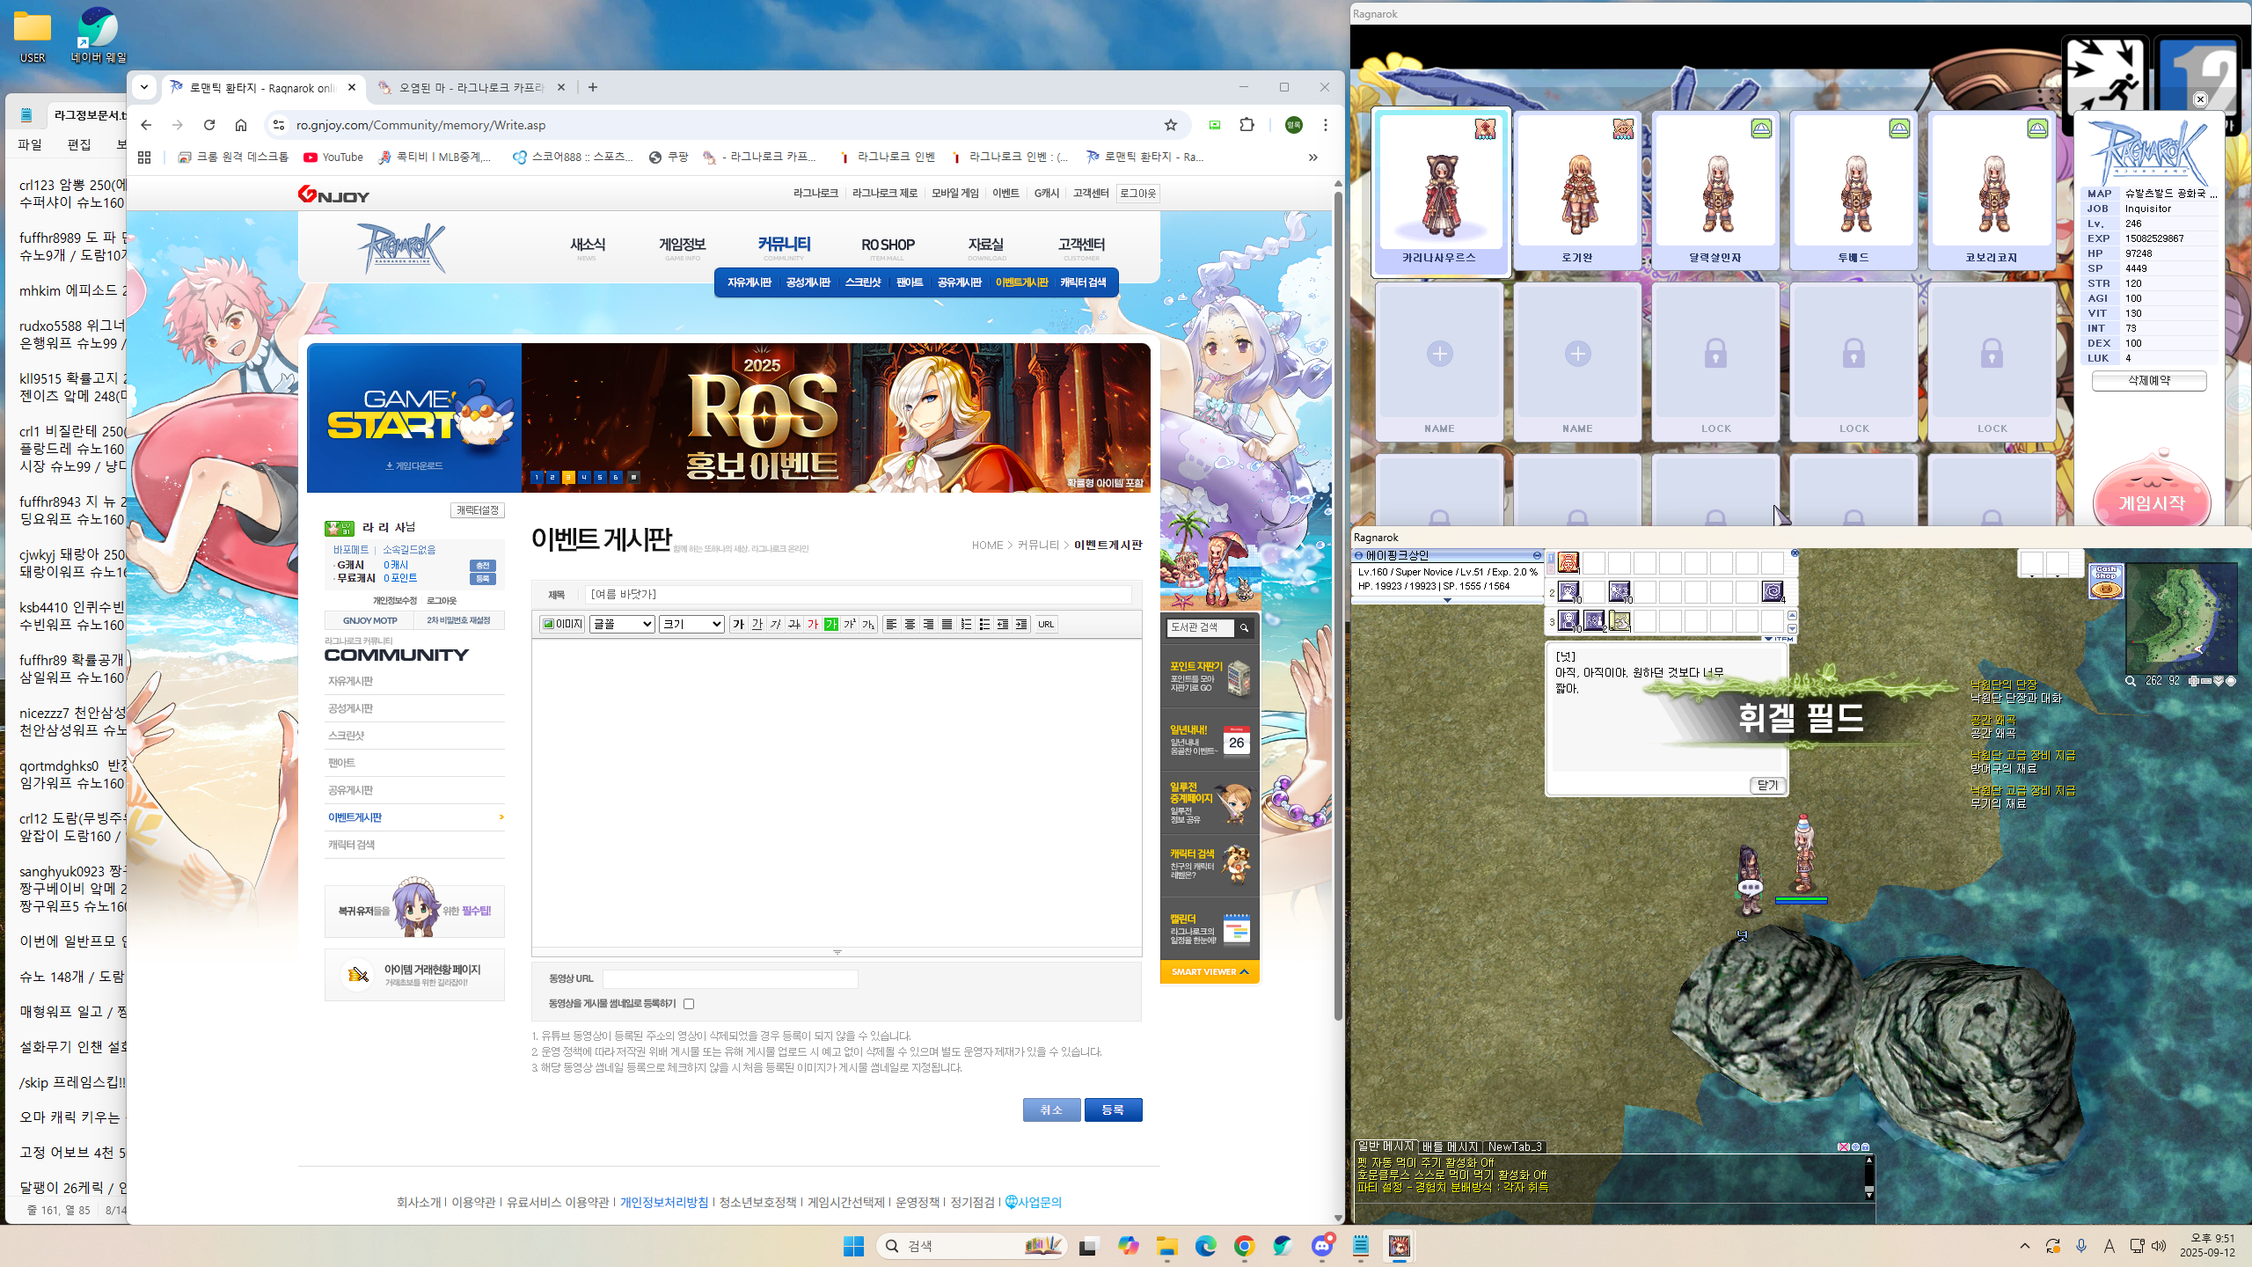Open File Explorer from the taskbar
2252x1267 pixels.
[1166, 1246]
